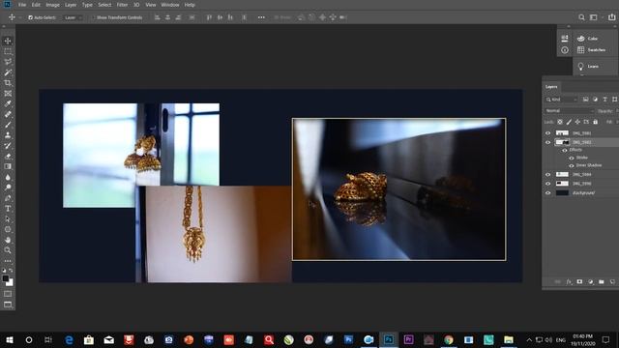Open more align options three dots
Image resolution: width=619 pixels, height=348 pixels.
pyautogui.click(x=261, y=17)
